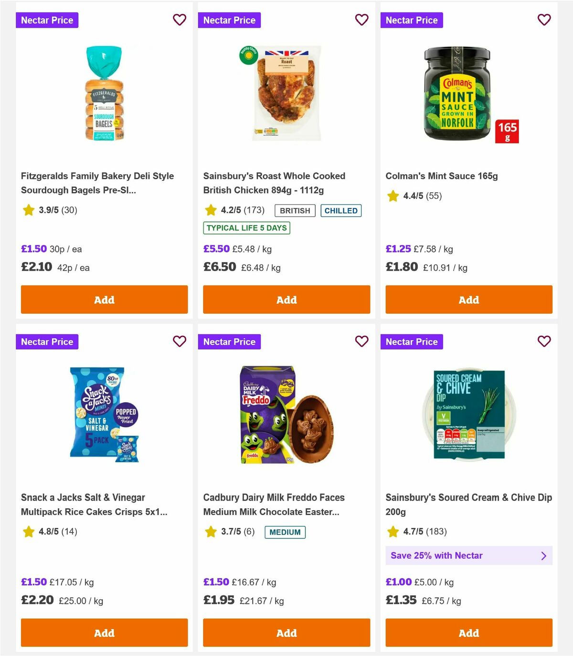Click the BRITISH tag

tap(295, 210)
